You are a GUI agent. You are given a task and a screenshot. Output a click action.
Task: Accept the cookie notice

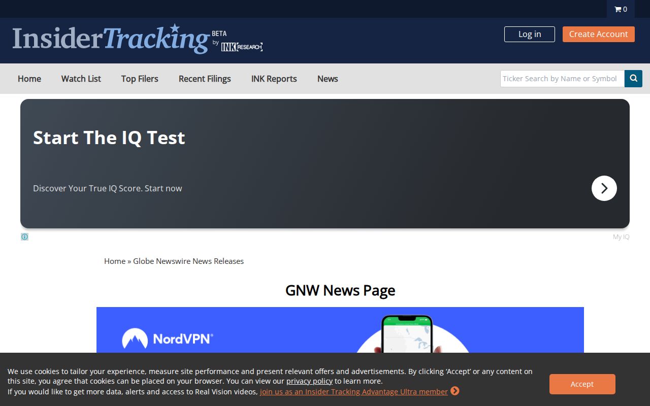click(582, 384)
